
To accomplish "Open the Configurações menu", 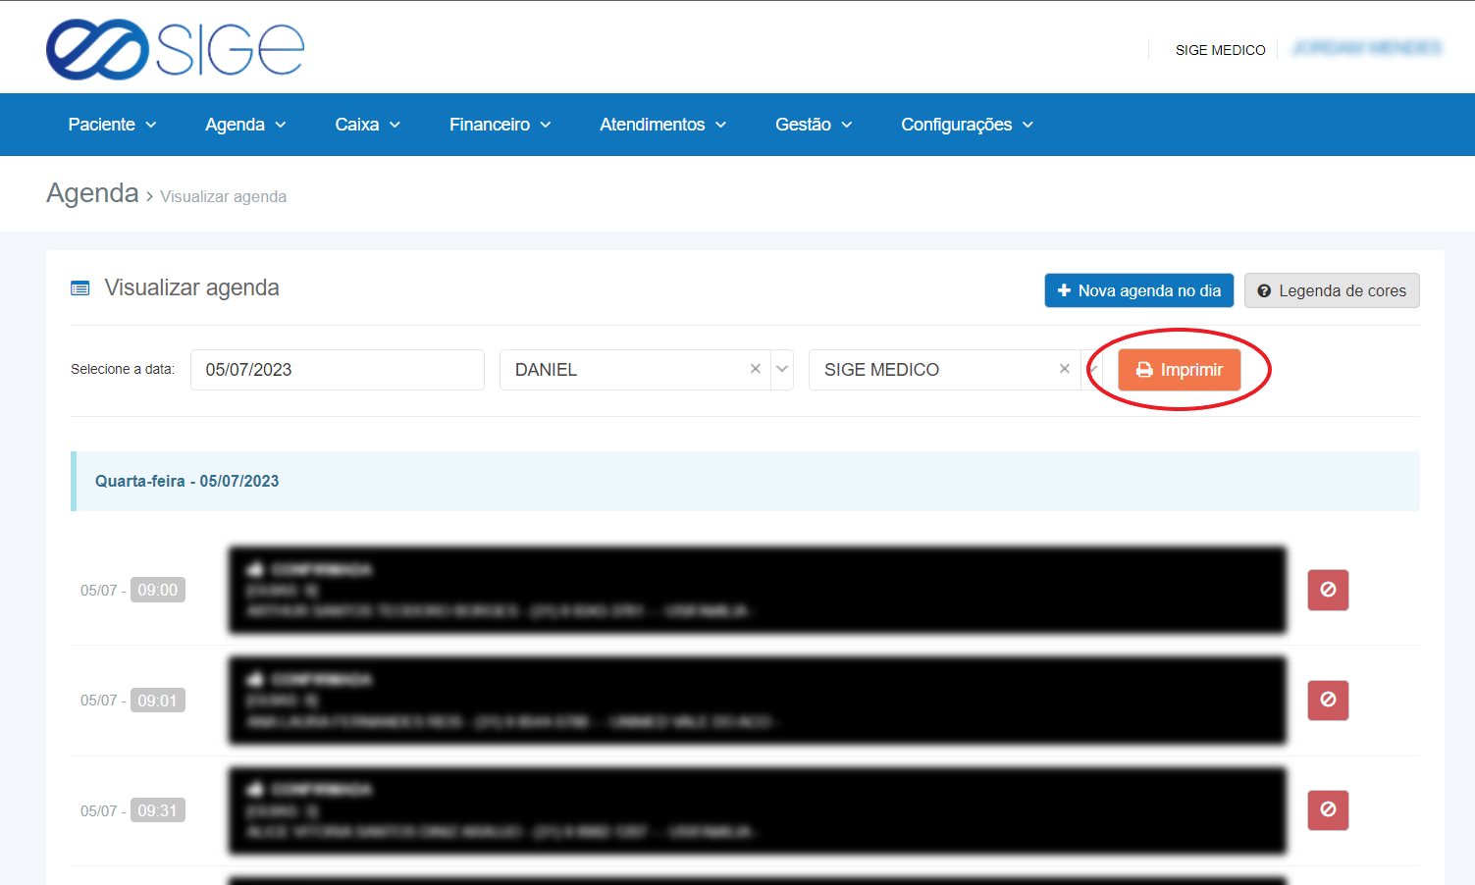I will click(967, 125).
